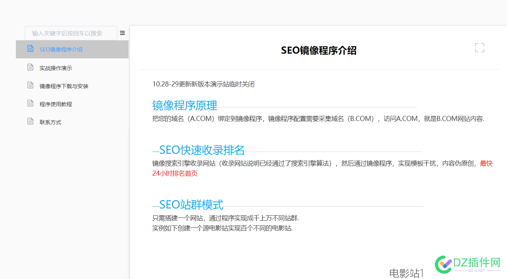
Task: Click the 镜像程序原理 heading
Action: click(185, 105)
